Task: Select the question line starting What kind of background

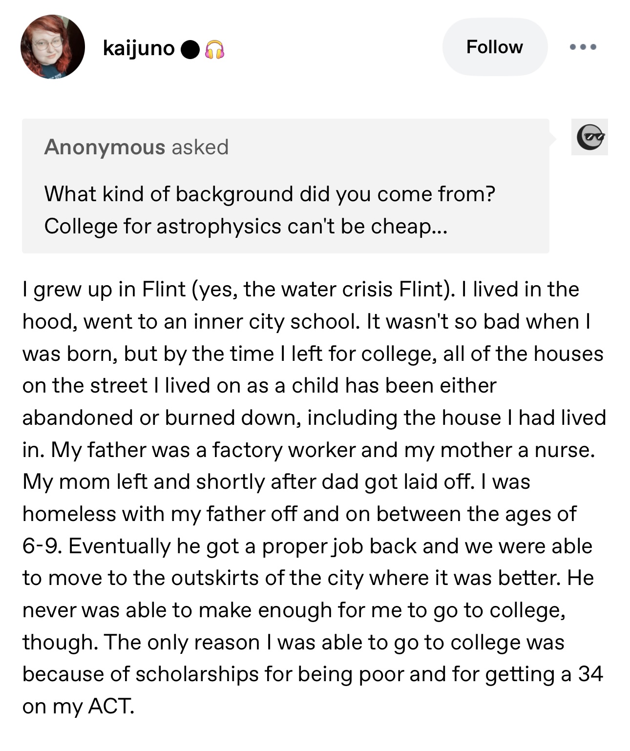Action: point(270,194)
